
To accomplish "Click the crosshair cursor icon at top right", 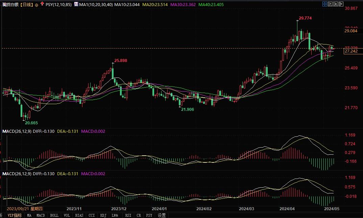I will [324, 4].
